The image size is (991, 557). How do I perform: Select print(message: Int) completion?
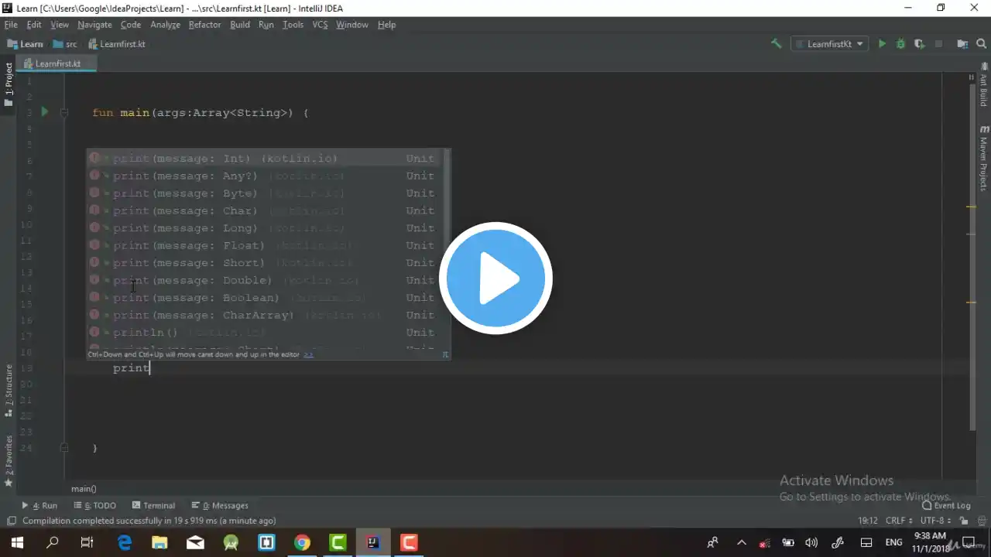coord(264,159)
